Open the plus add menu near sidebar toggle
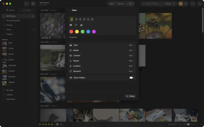The height and width of the screenshot is (127, 204). [x=27, y=4]
